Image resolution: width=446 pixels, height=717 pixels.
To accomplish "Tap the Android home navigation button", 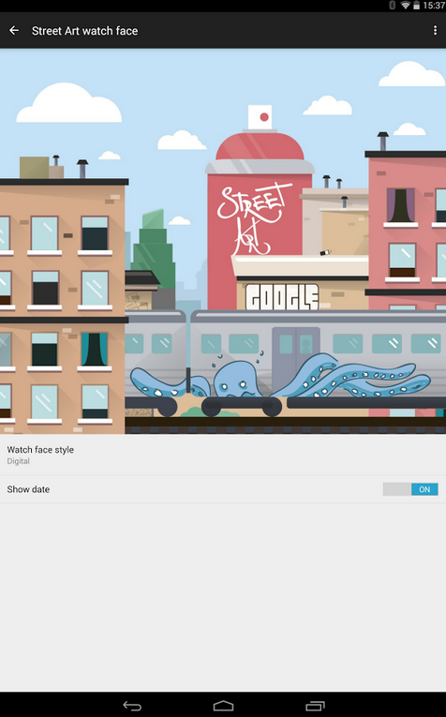I will pyautogui.click(x=223, y=706).
